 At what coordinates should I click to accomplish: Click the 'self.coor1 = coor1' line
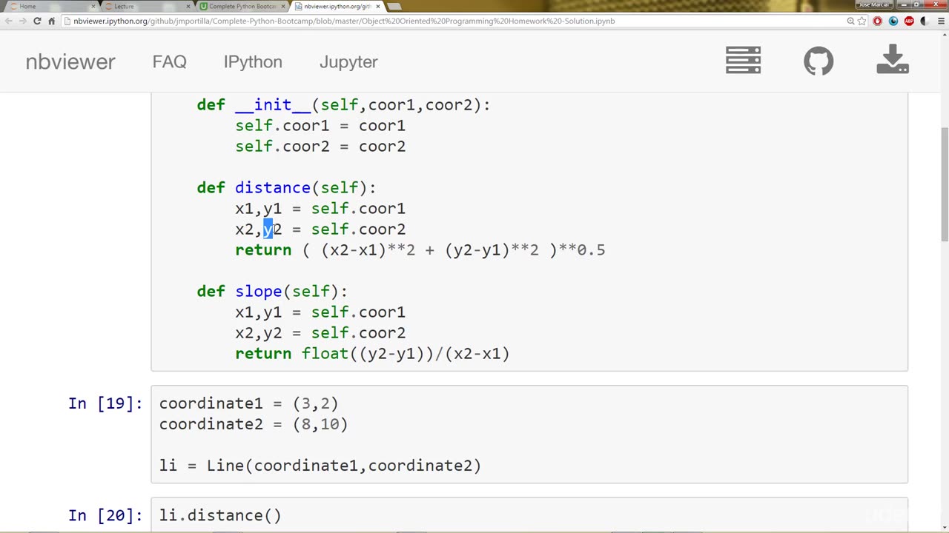pos(320,125)
